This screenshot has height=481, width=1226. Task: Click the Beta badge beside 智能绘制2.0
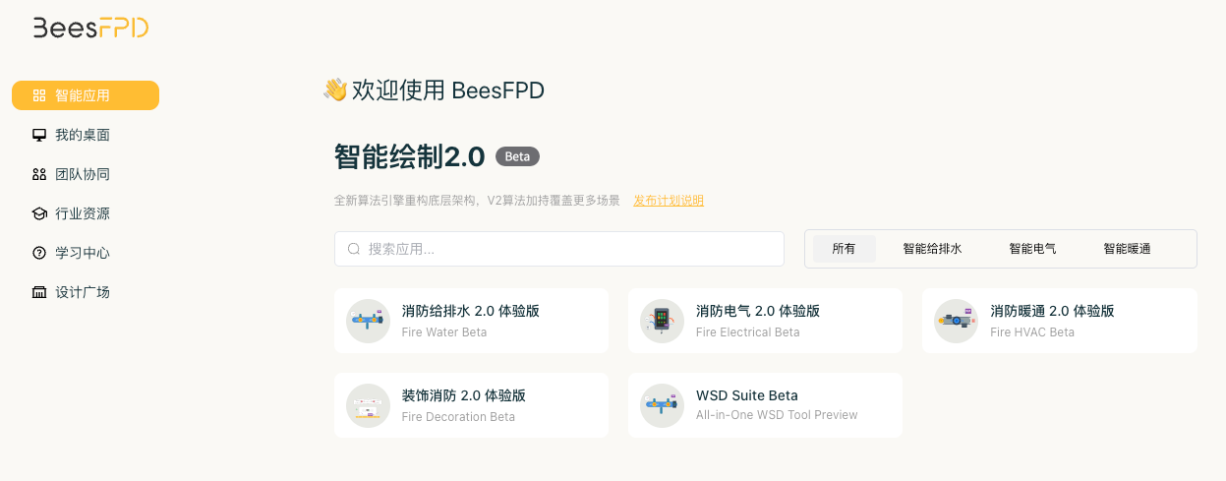coord(517,156)
